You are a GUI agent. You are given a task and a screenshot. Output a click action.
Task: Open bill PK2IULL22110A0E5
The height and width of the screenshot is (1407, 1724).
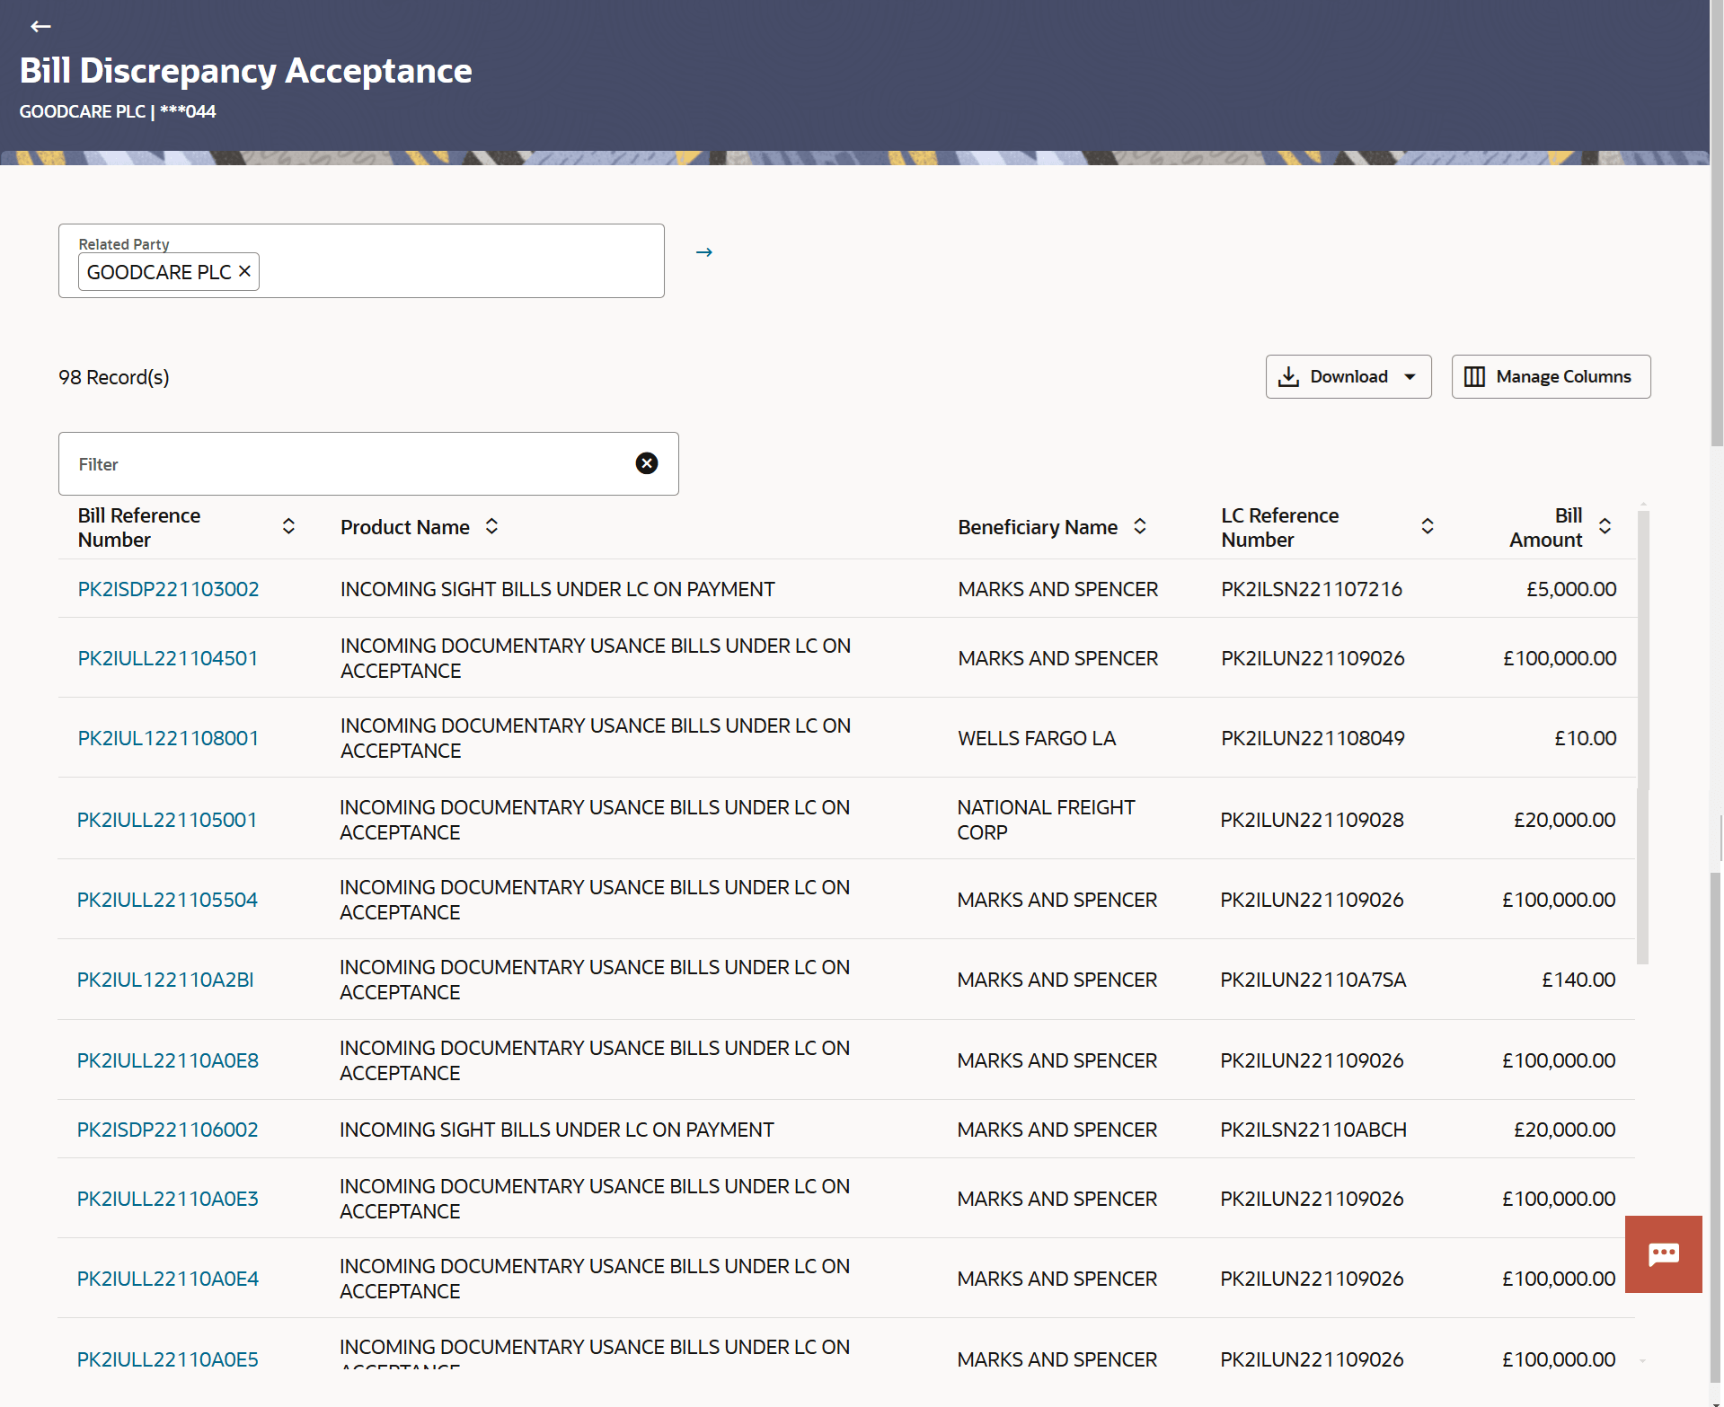[167, 1359]
